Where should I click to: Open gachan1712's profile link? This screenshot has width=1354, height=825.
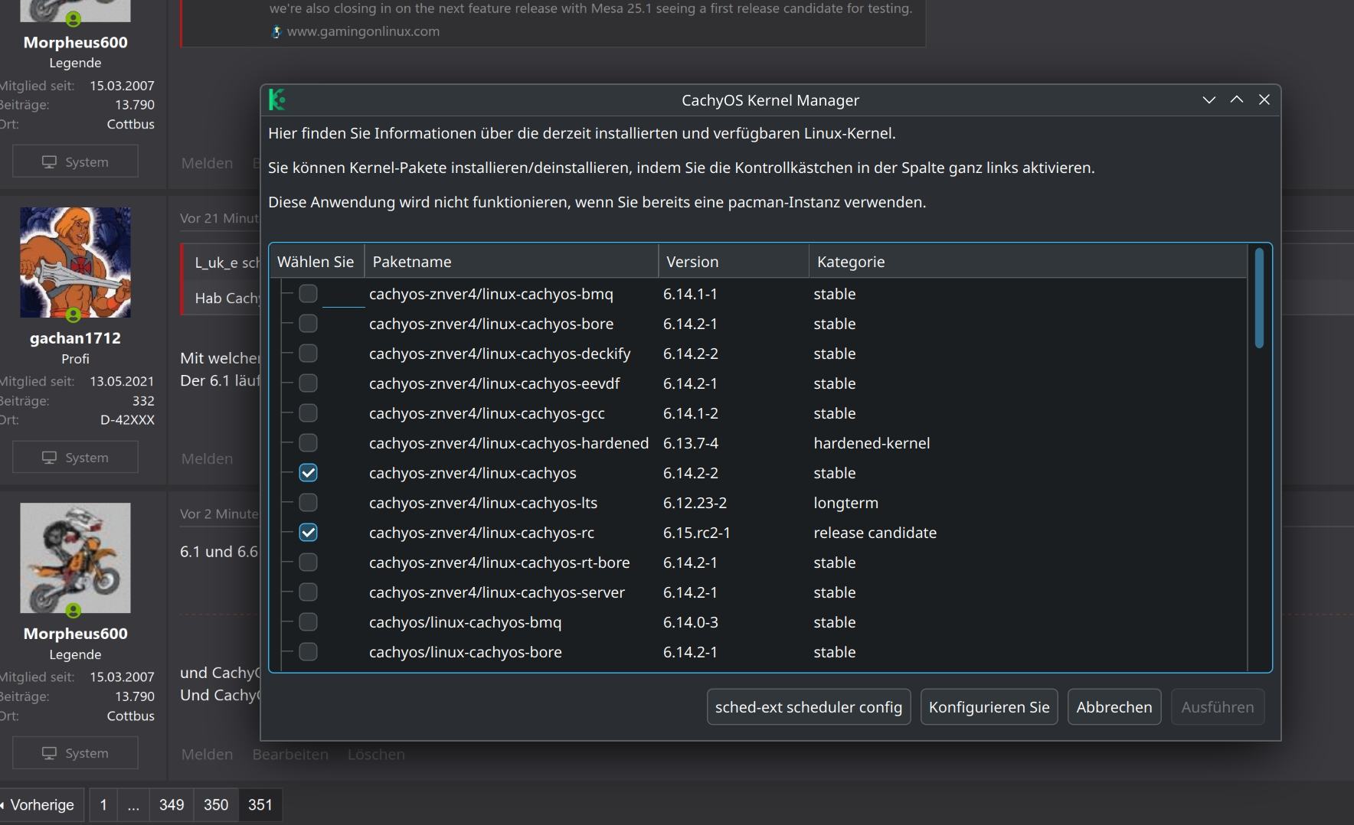tap(75, 337)
